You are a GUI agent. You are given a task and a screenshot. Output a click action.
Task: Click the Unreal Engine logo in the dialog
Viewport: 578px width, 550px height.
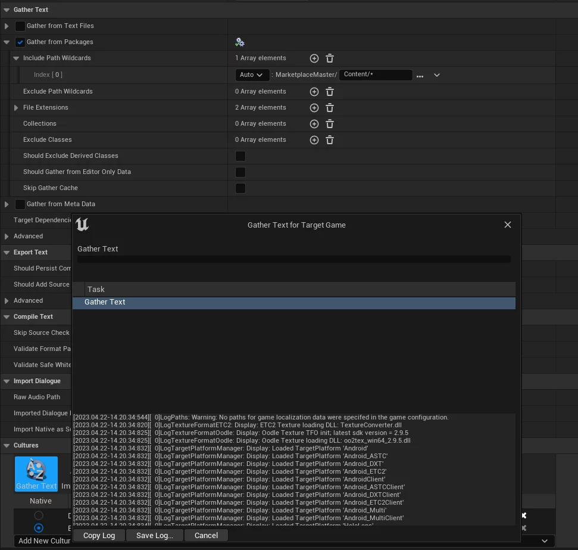[82, 224]
